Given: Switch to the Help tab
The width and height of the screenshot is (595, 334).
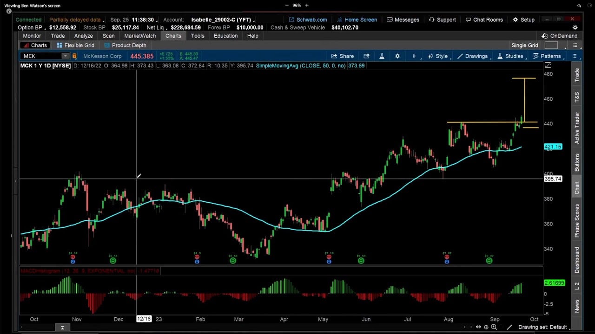Looking at the screenshot, I should [x=252, y=36].
